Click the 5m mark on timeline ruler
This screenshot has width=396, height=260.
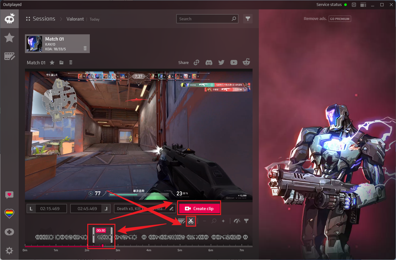click(x=180, y=250)
